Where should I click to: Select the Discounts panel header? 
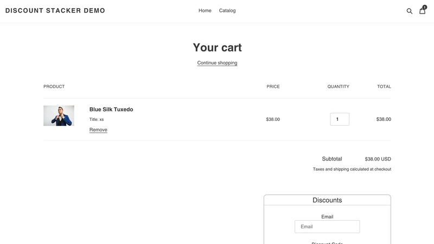pos(327,200)
